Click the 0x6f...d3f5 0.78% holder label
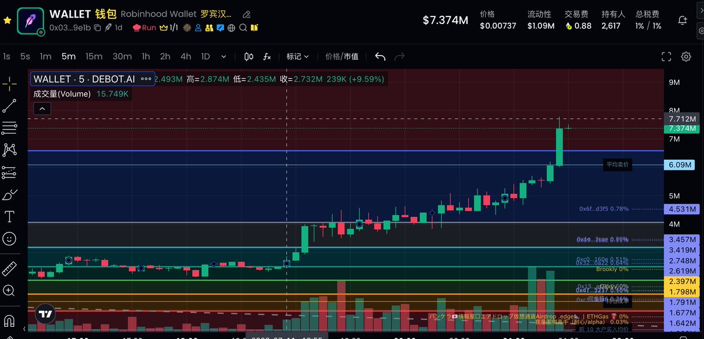This screenshot has width=704, height=339. pos(604,208)
